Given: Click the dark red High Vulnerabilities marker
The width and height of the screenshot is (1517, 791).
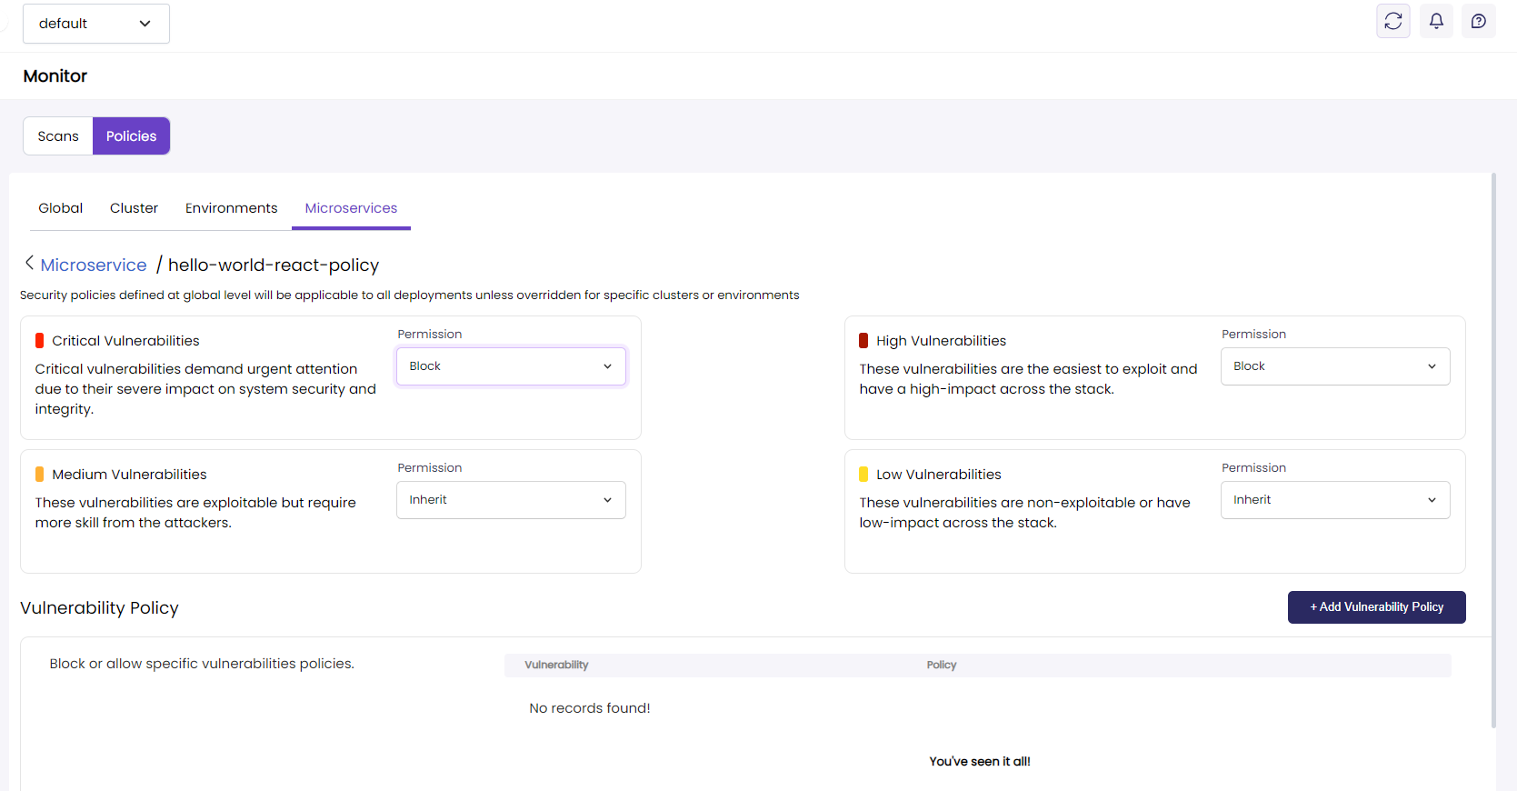Looking at the screenshot, I should [863, 341].
